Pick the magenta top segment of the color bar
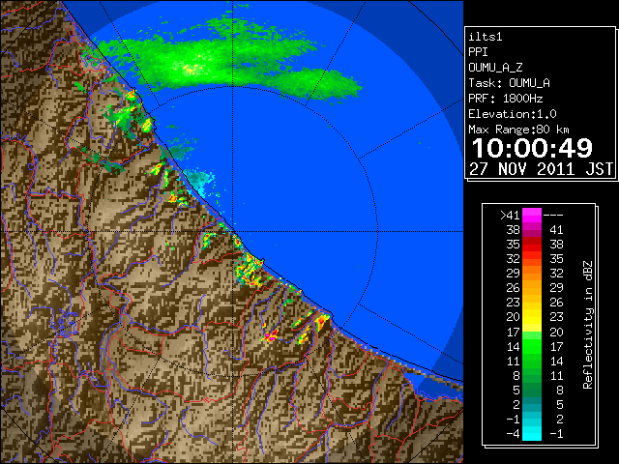The height and width of the screenshot is (464, 619). 532,216
